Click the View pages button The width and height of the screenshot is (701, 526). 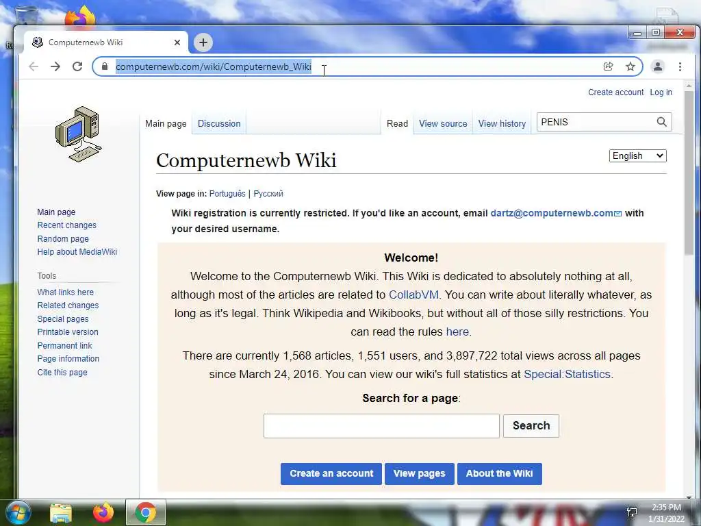(x=420, y=474)
